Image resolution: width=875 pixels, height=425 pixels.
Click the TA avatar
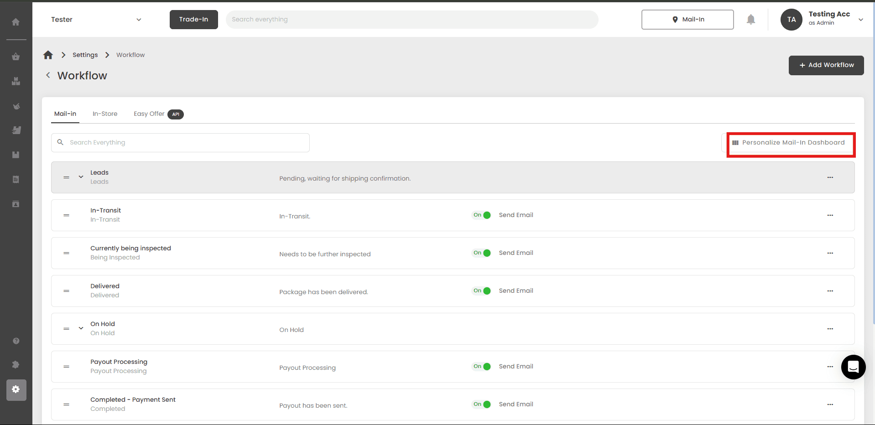(792, 20)
